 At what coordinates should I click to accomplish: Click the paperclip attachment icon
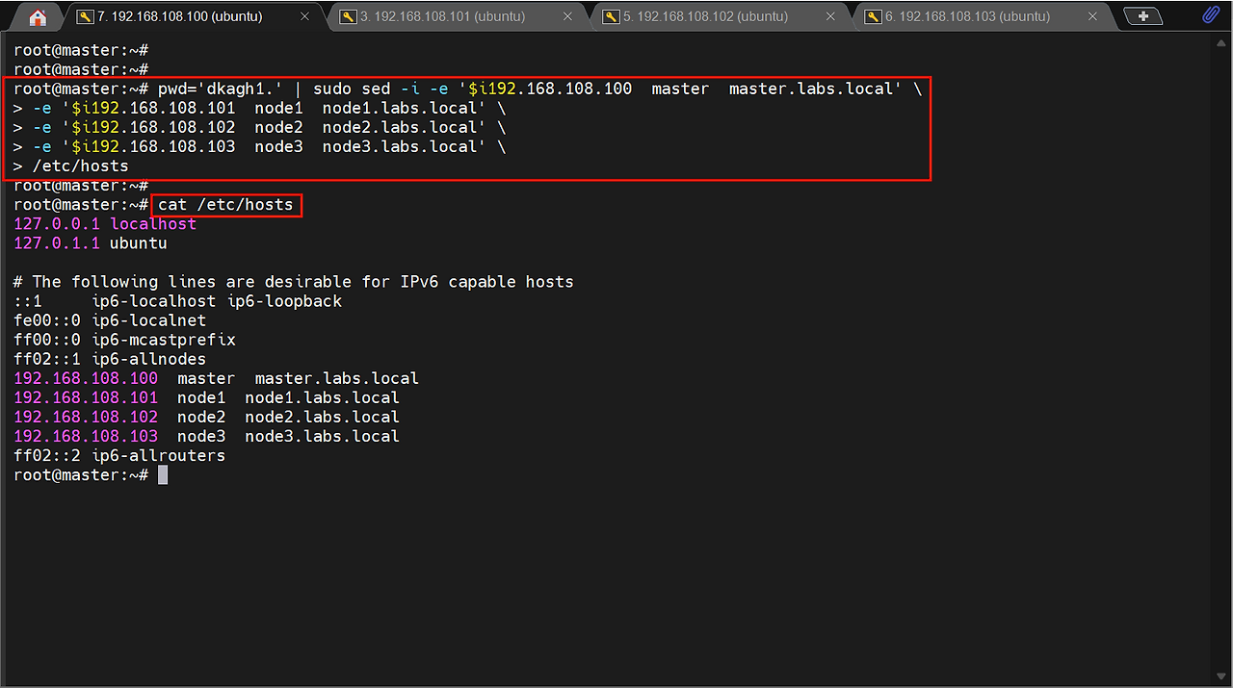pyautogui.click(x=1211, y=15)
